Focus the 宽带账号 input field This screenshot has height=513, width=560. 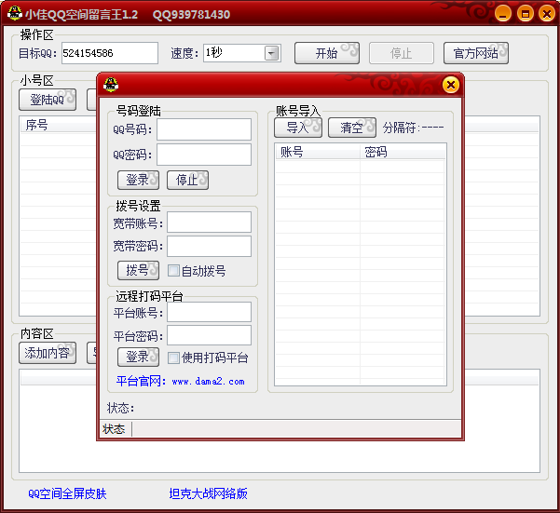(209, 223)
